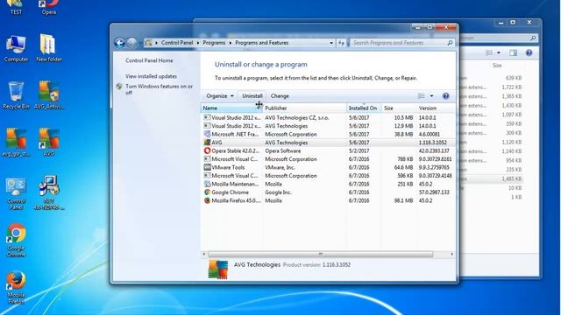This screenshot has width=561, height=315.
Task: Click the Uninstall button
Action: [252, 96]
